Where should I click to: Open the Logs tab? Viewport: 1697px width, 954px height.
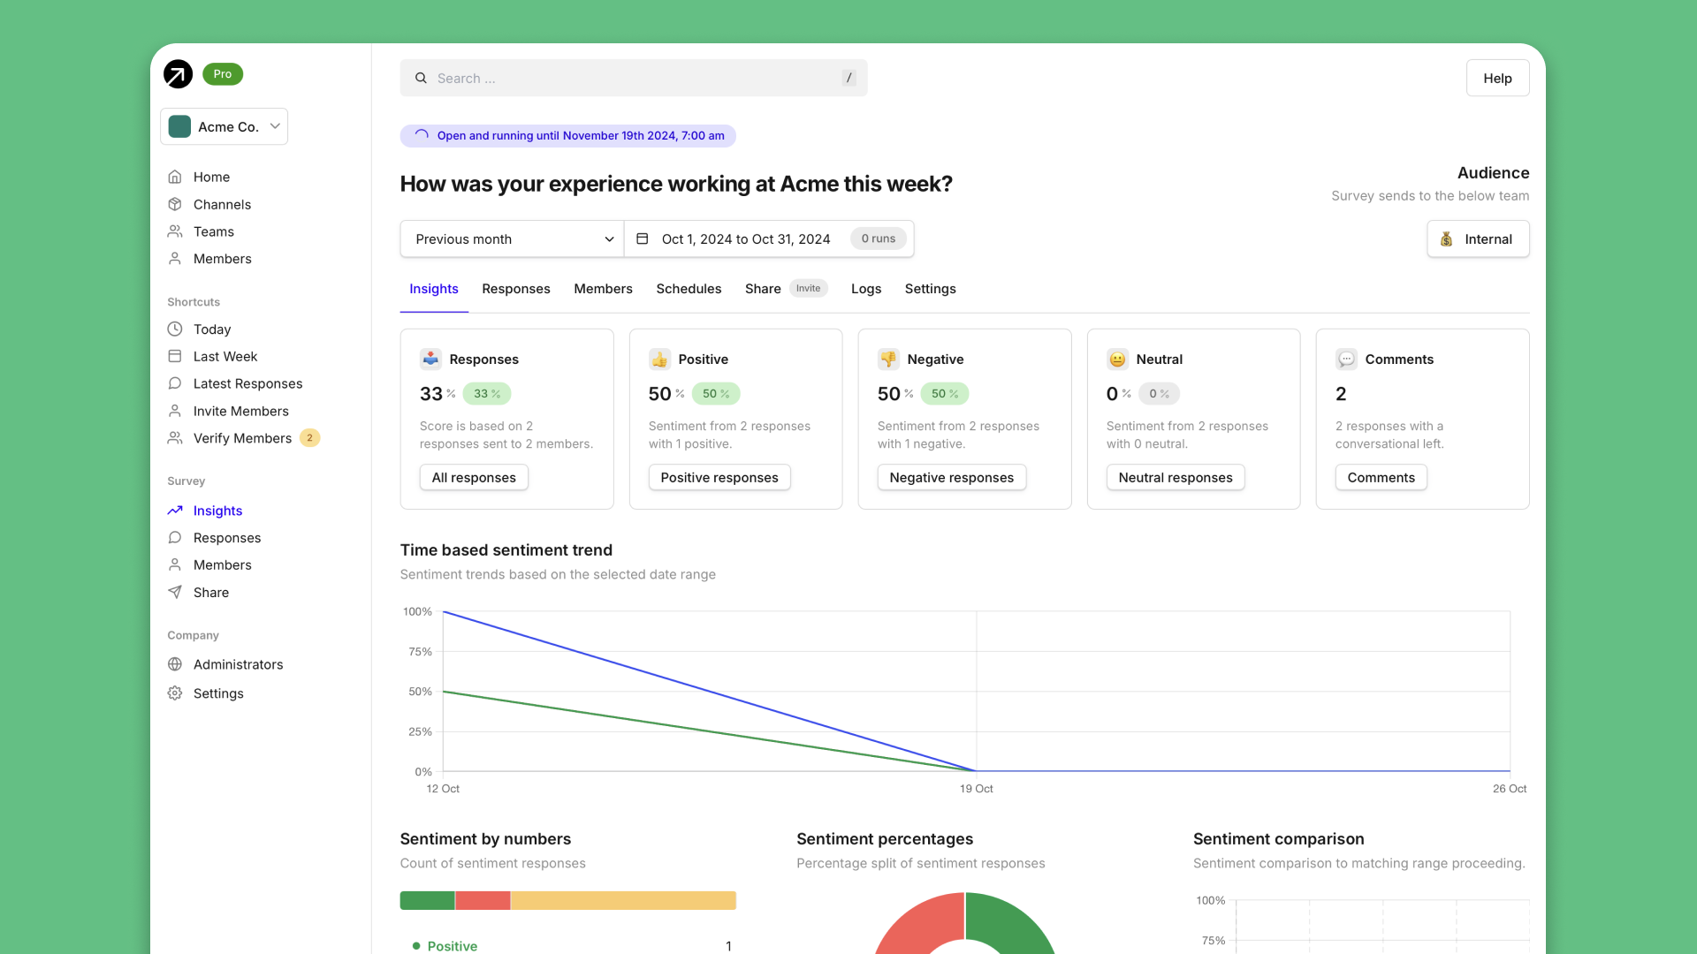[x=865, y=289]
